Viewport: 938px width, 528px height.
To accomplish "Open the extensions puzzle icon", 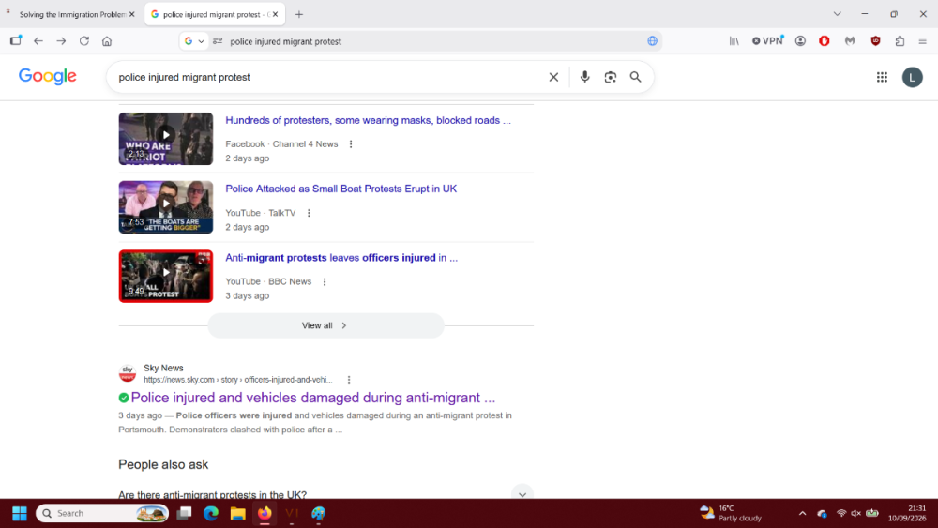I will tap(900, 41).
